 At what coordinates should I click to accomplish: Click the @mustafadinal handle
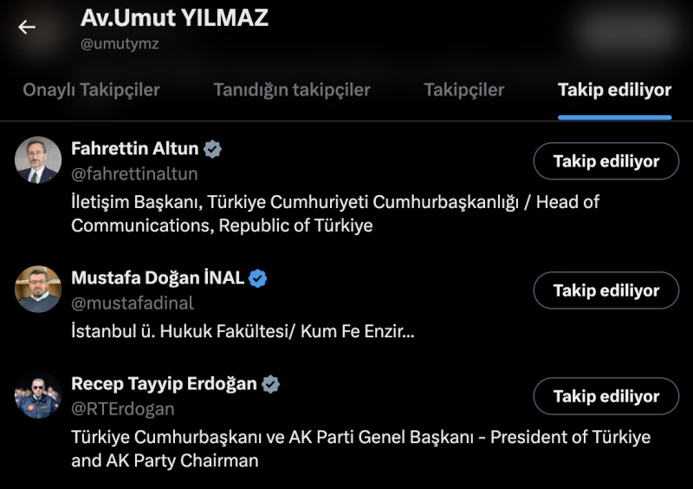click(132, 303)
